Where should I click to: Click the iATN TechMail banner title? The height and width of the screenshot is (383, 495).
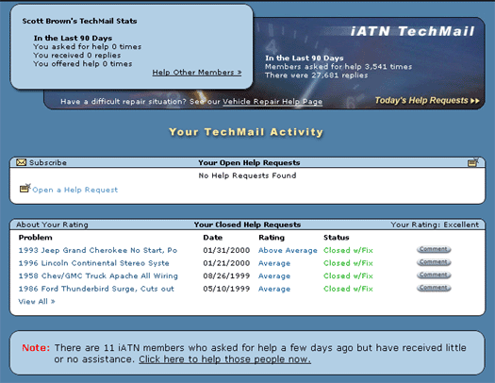point(412,31)
